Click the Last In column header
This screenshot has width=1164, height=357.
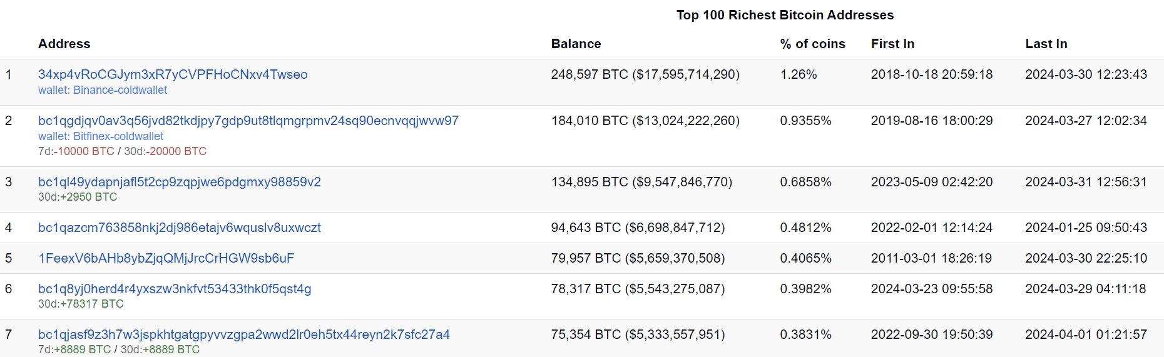(x=1046, y=44)
